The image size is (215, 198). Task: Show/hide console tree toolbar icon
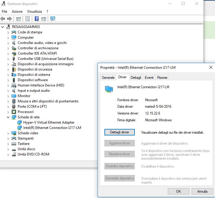[x=19, y=19]
